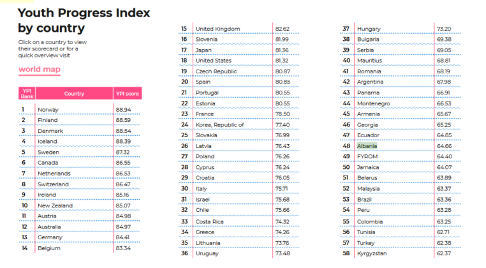Click Uruguay at rank 36
Viewport: 486px width, 268px height.
pos(207,253)
